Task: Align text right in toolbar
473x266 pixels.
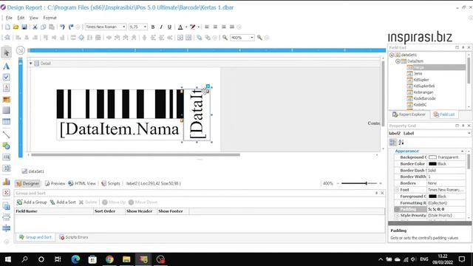Action: [x=224, y=27]
